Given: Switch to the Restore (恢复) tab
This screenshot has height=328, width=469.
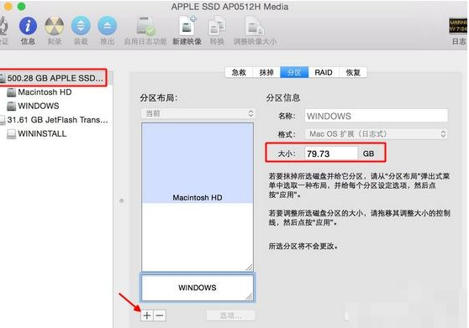Looking at the screenshot, I should pyautogui.click(x=353, y=72).
